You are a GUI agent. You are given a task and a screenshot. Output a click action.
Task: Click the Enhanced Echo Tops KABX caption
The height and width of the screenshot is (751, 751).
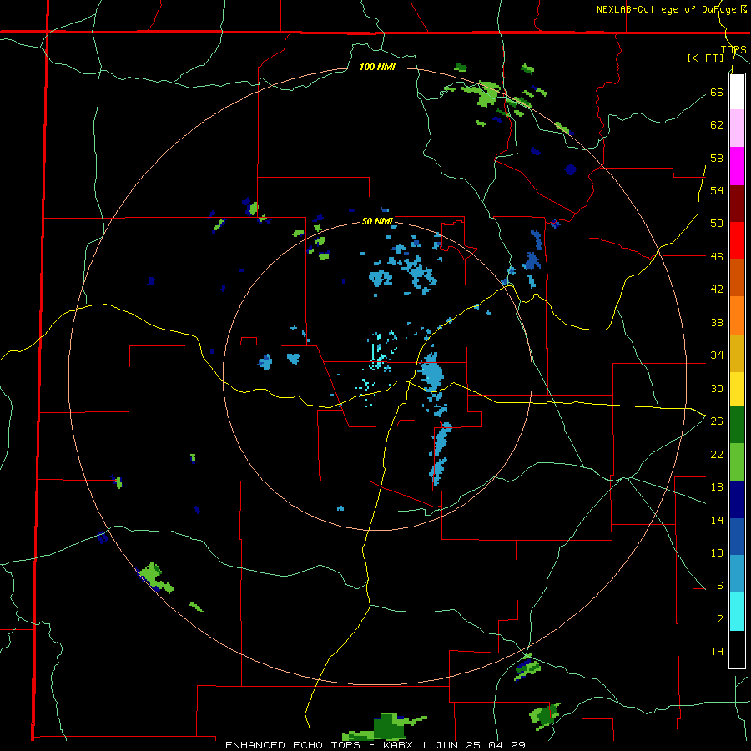375,745
